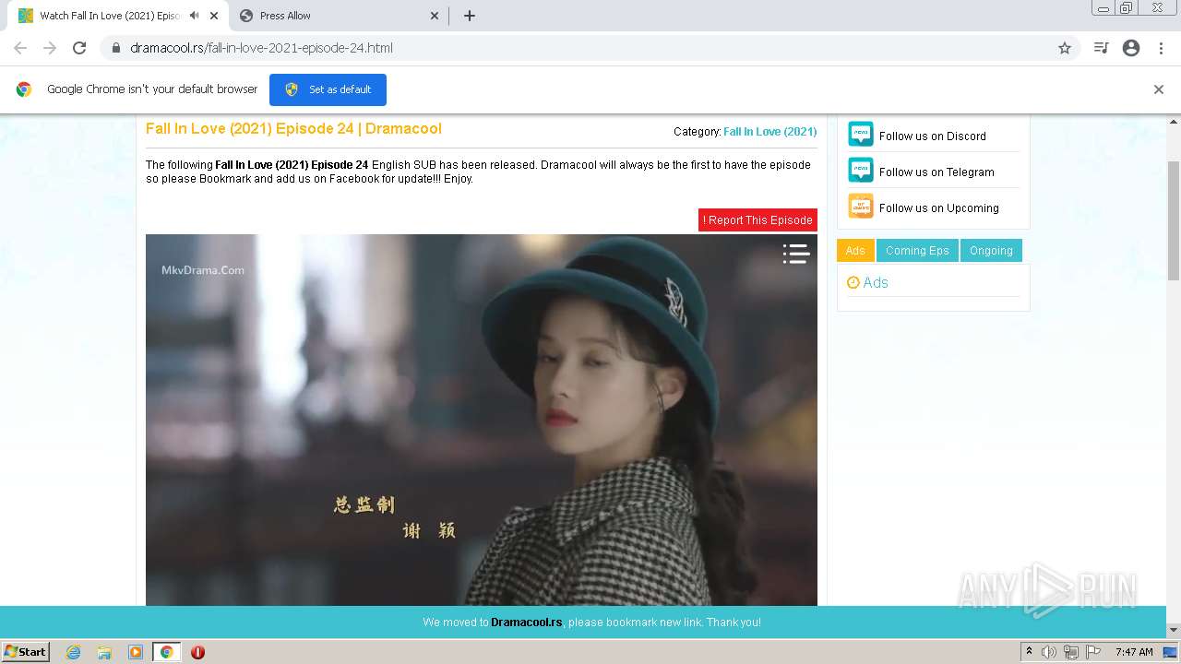Open Follow us on Telegram link
Viewport: 1181px width, 664px height.
(936, 172)
